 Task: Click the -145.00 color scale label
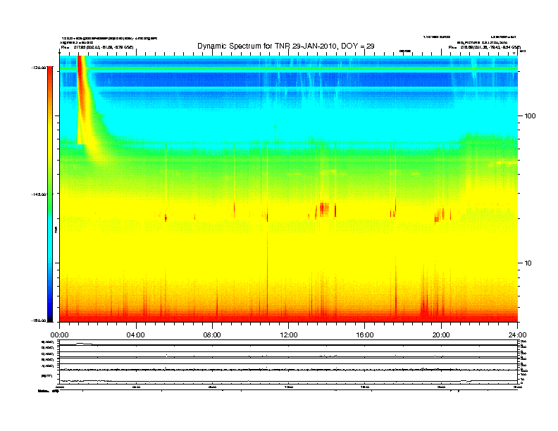pos(39,194)
